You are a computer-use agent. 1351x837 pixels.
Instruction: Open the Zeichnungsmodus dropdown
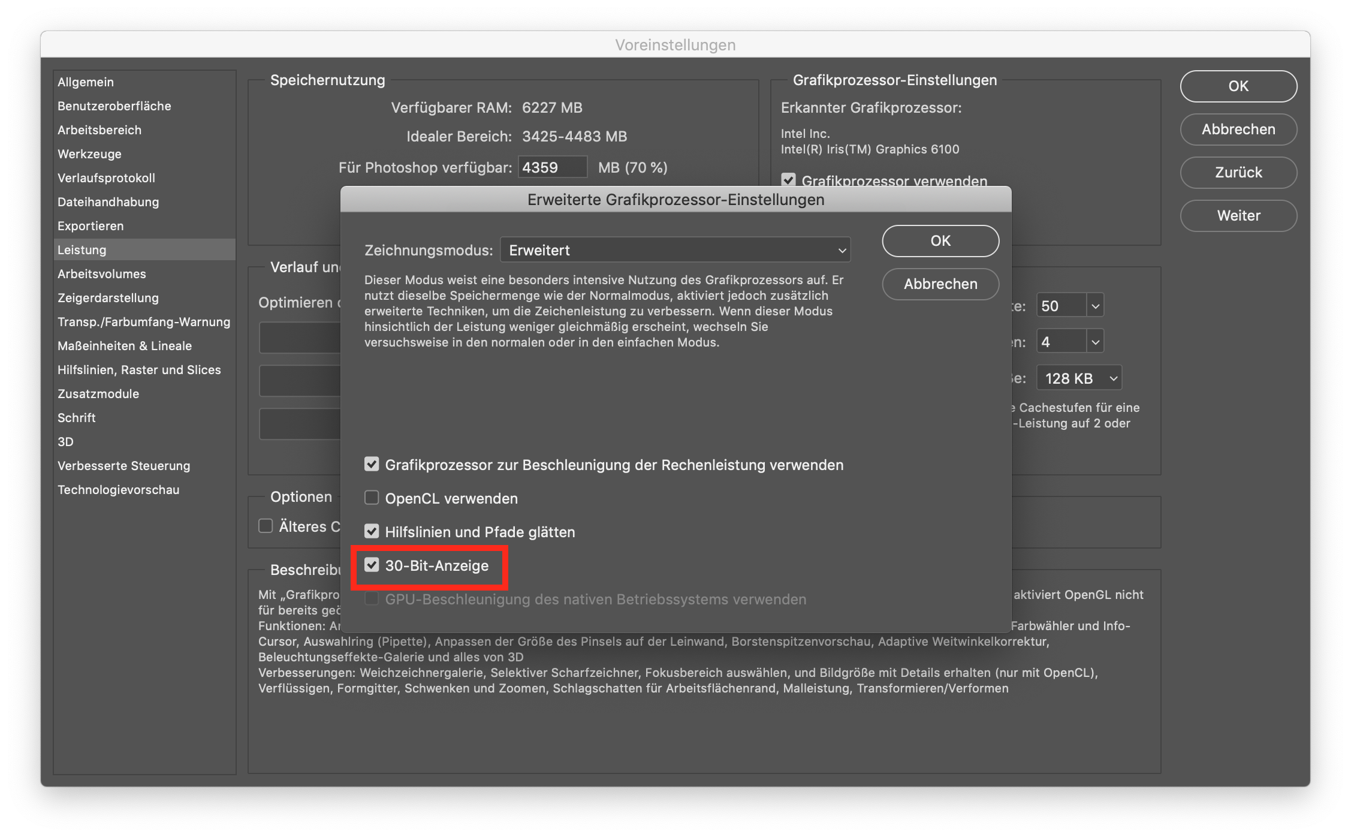(x=675, y=250)
